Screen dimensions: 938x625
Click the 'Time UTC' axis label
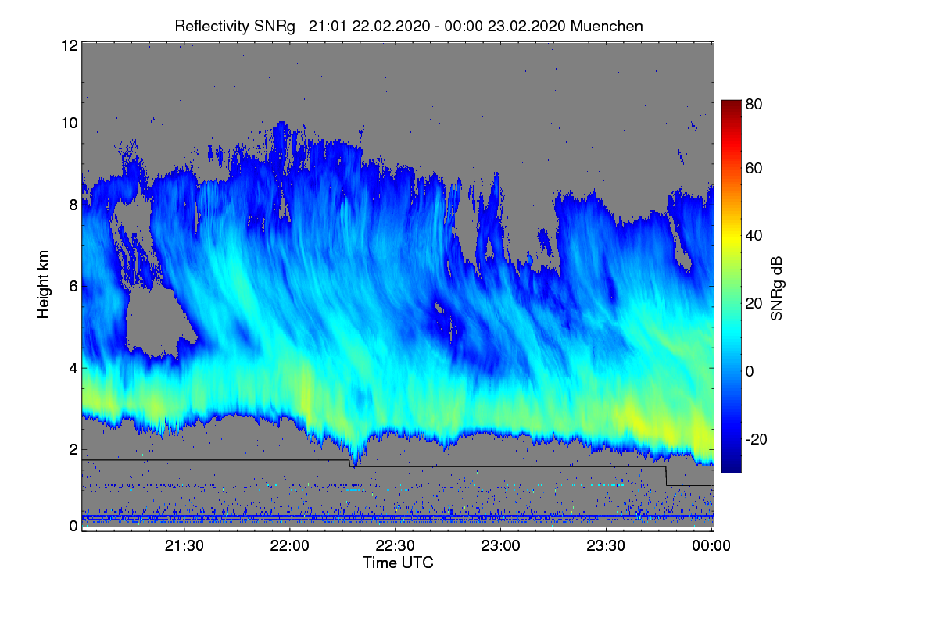tap(398, 562)
